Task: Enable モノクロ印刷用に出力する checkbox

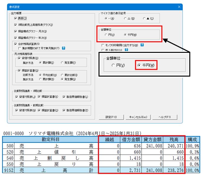Action: tap(103, 45)
